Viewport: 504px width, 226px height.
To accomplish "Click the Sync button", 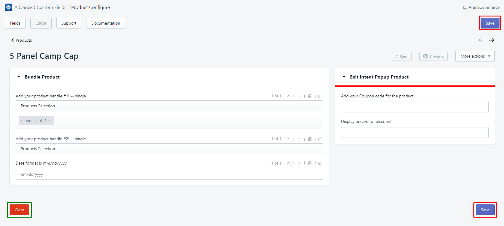I will pyautogui.click(x=402, y=56).
